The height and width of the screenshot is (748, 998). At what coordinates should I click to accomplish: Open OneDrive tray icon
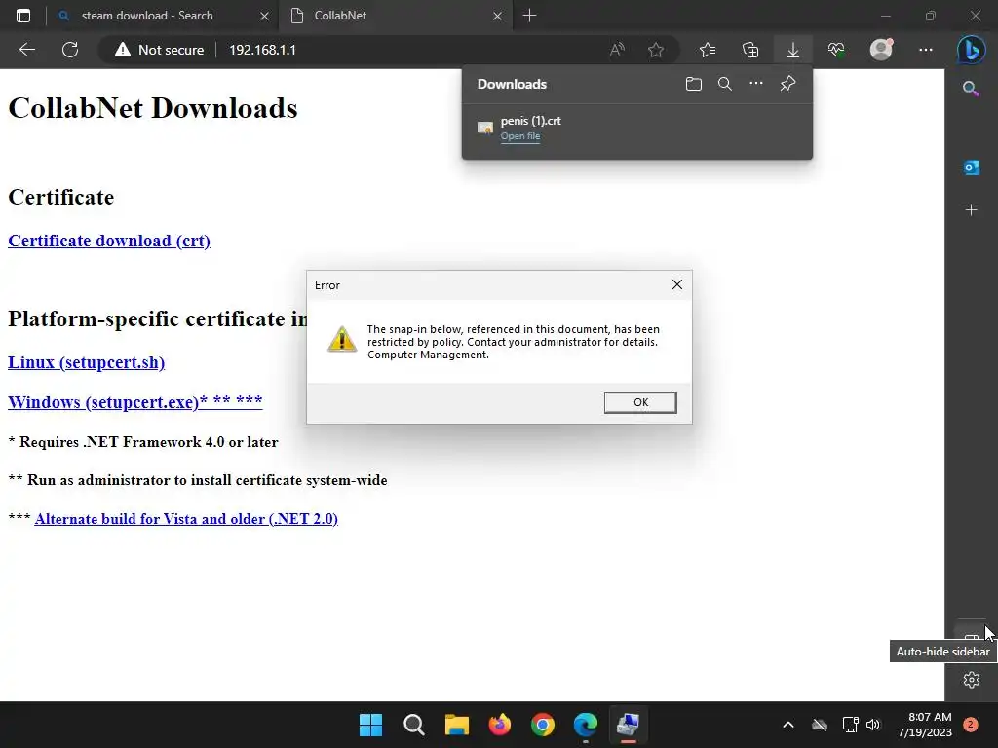(x=819, y=725)
